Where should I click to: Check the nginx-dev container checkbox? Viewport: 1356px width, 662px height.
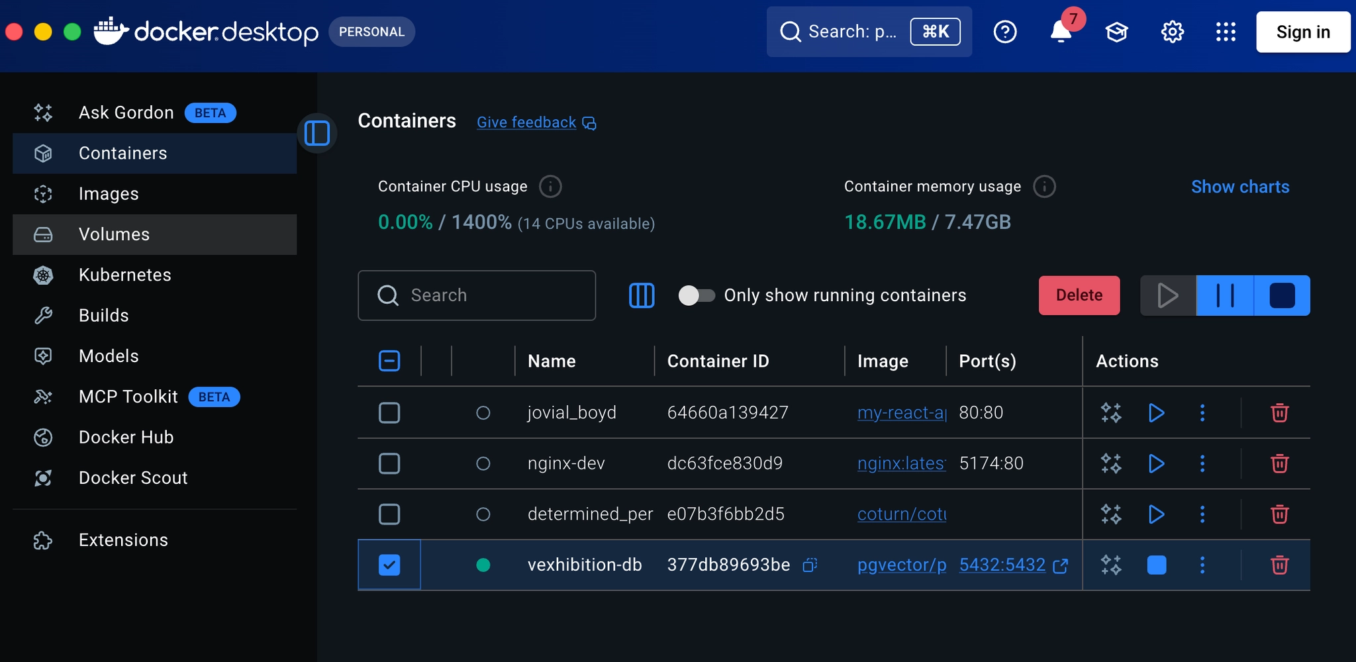point(389,463)
